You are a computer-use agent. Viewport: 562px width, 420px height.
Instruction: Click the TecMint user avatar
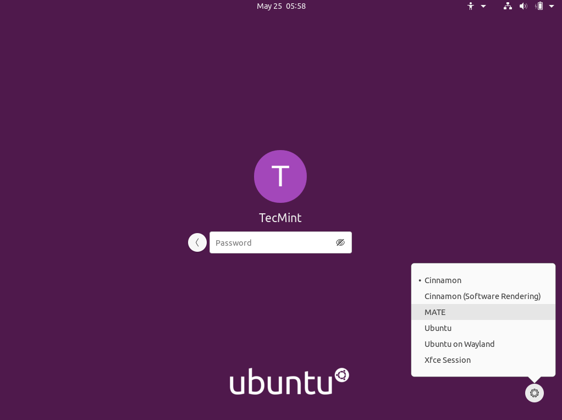pos(280,176)
